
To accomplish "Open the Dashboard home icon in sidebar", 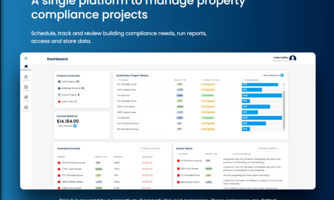I will coord(26,66).
